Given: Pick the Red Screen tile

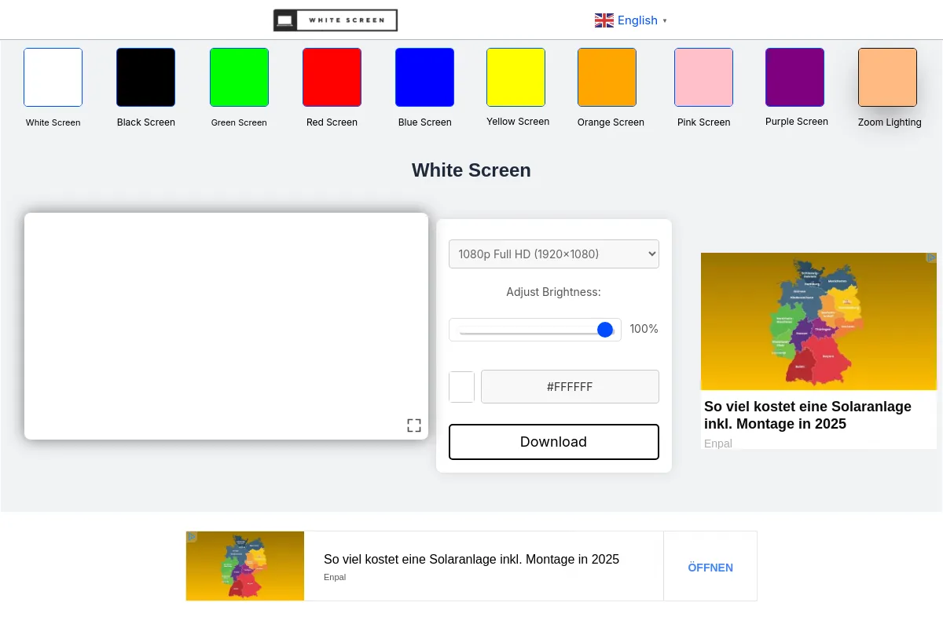Looking at the screenshot, I should coord(332,77).
